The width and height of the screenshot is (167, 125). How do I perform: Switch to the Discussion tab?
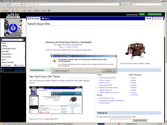(158, 19)
